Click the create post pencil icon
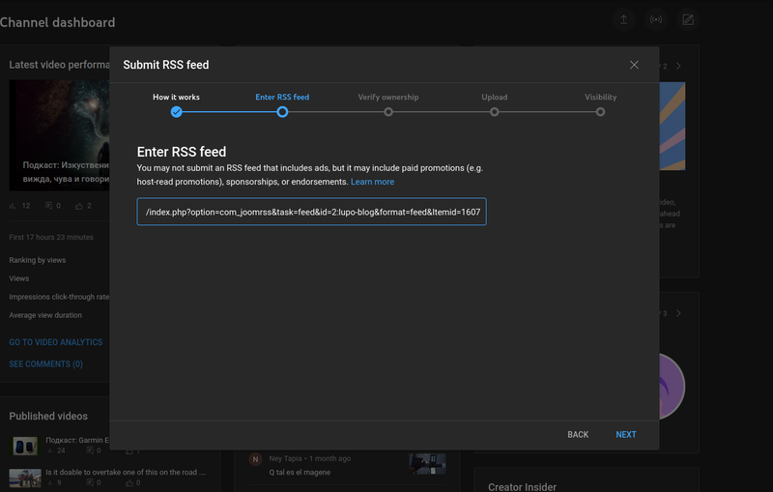Viewport: 773px width, 492px height. [x=688, y=19]
